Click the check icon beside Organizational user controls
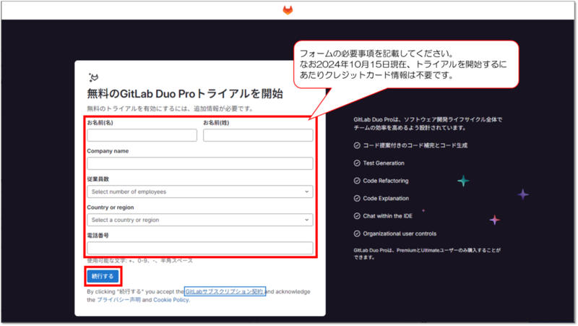 (357, 233)
